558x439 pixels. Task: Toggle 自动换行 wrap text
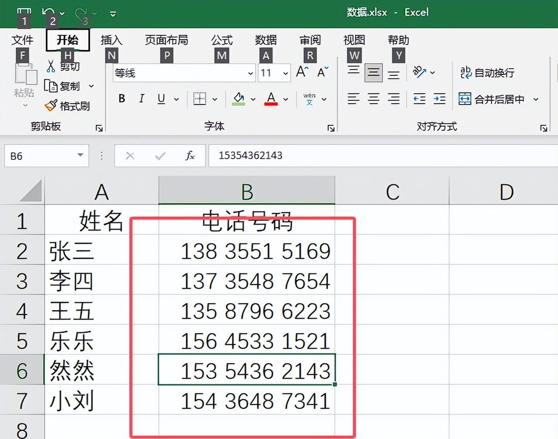(487, 72)
